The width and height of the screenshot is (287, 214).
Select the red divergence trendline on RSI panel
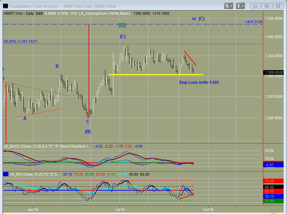[186, 197]
